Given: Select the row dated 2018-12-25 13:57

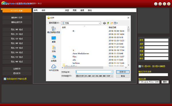Looking at the screenshot, I should coord(94,57).
